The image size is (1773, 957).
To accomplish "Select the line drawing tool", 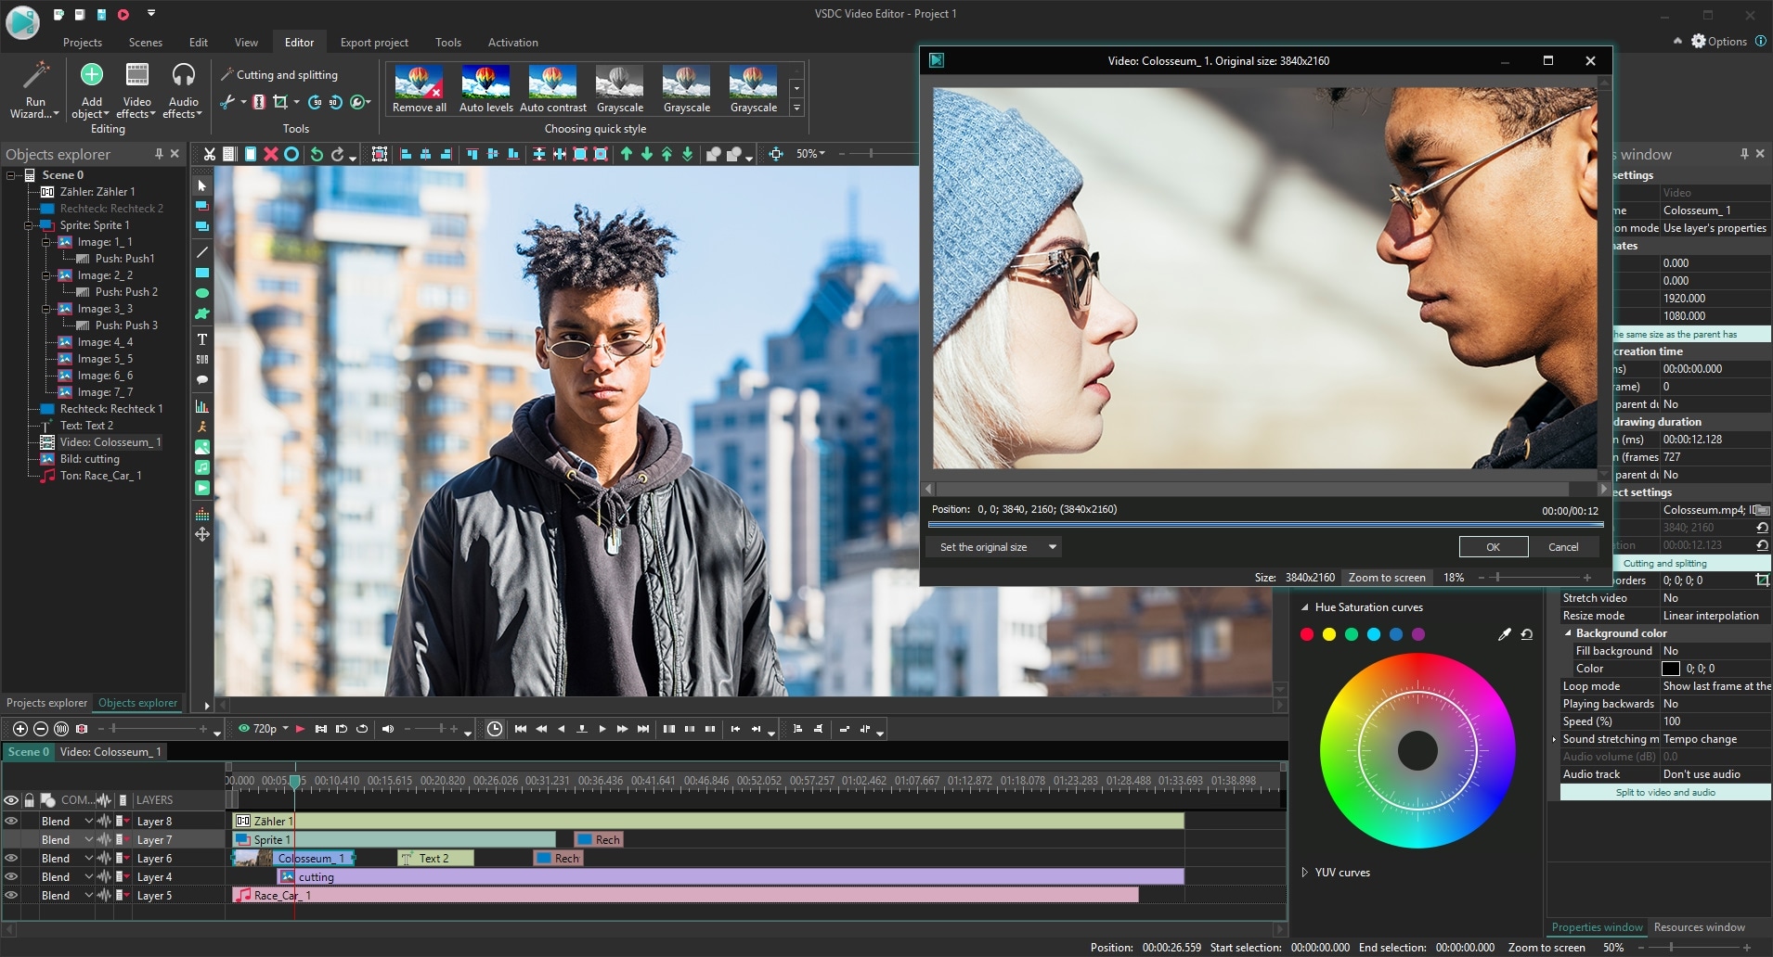I will (x=201, y=252).
